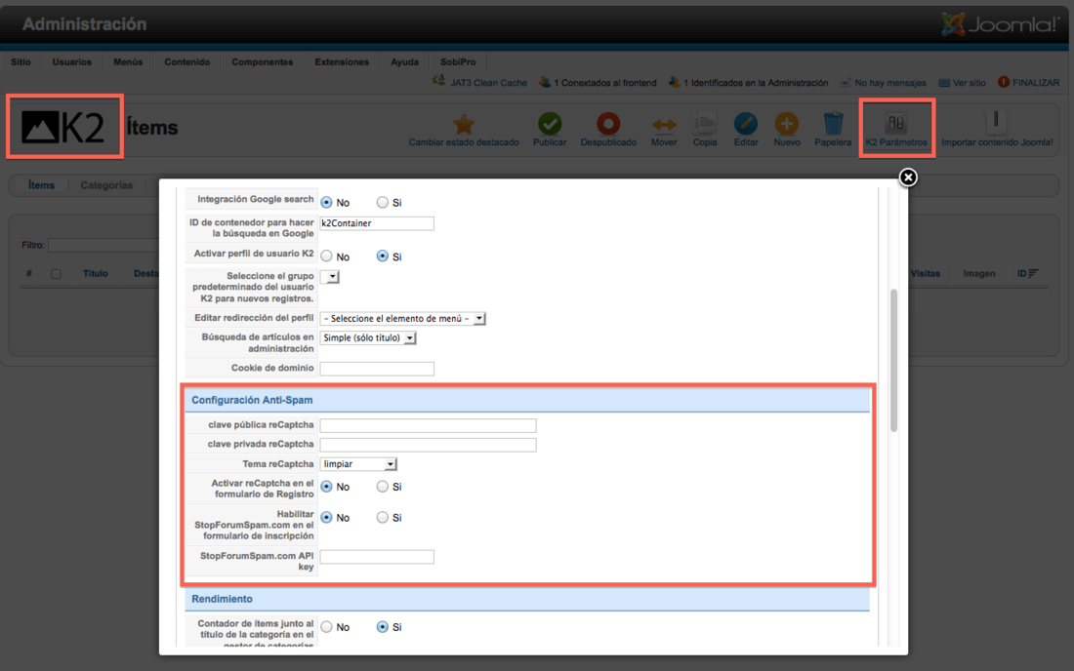This screenshot has height=671, width=1074.
Task: Click the Ver sitio link
Action: 970,83
